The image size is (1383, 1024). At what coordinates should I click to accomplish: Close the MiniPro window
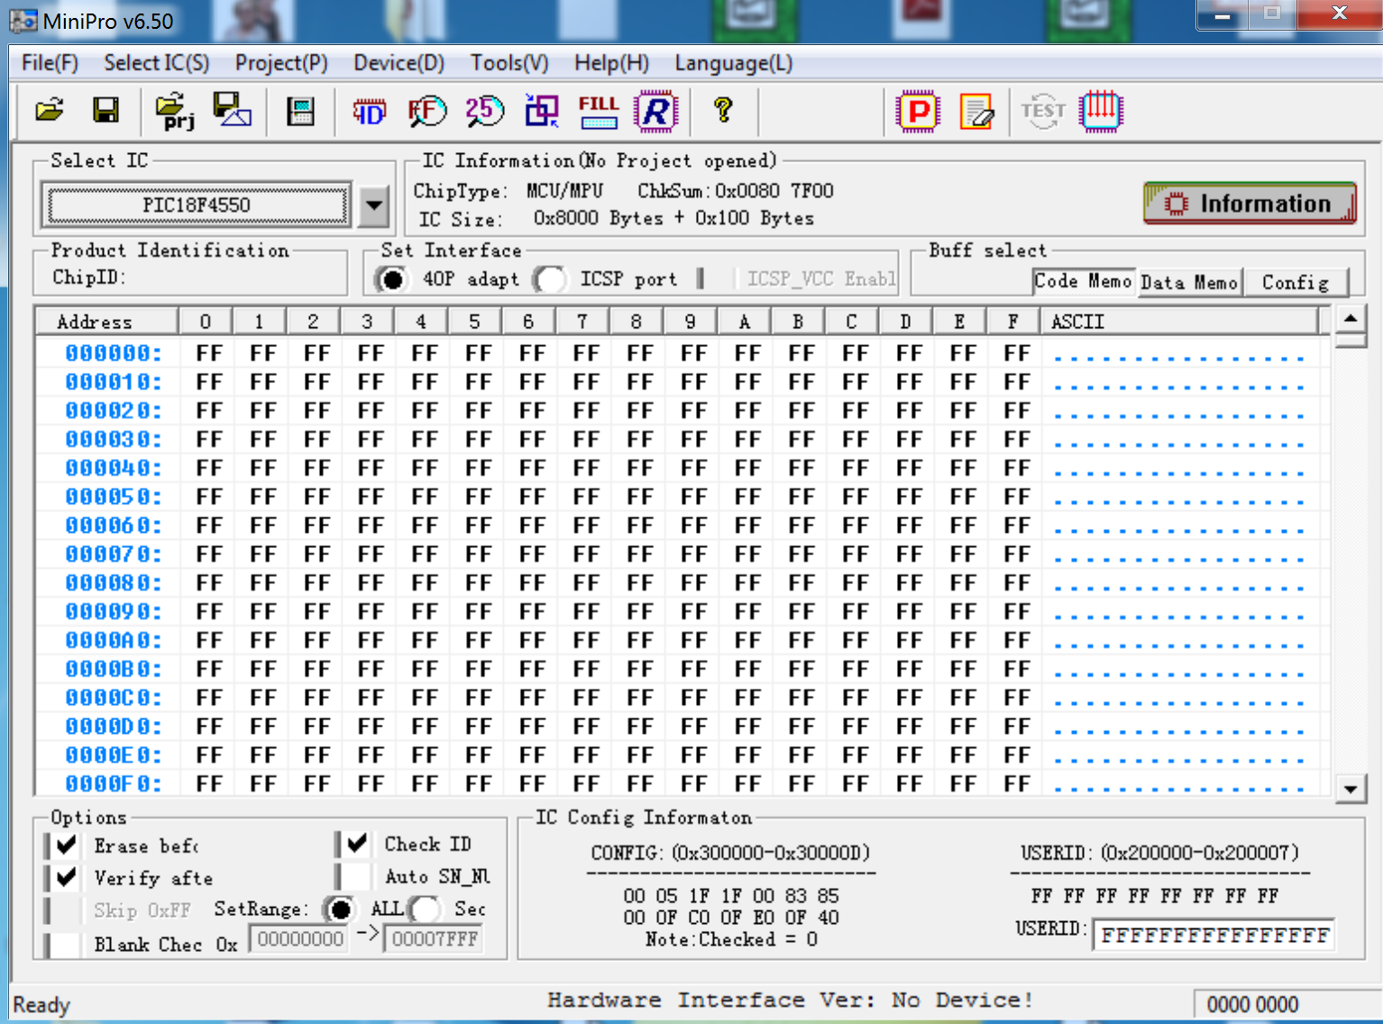point(1339,14)
